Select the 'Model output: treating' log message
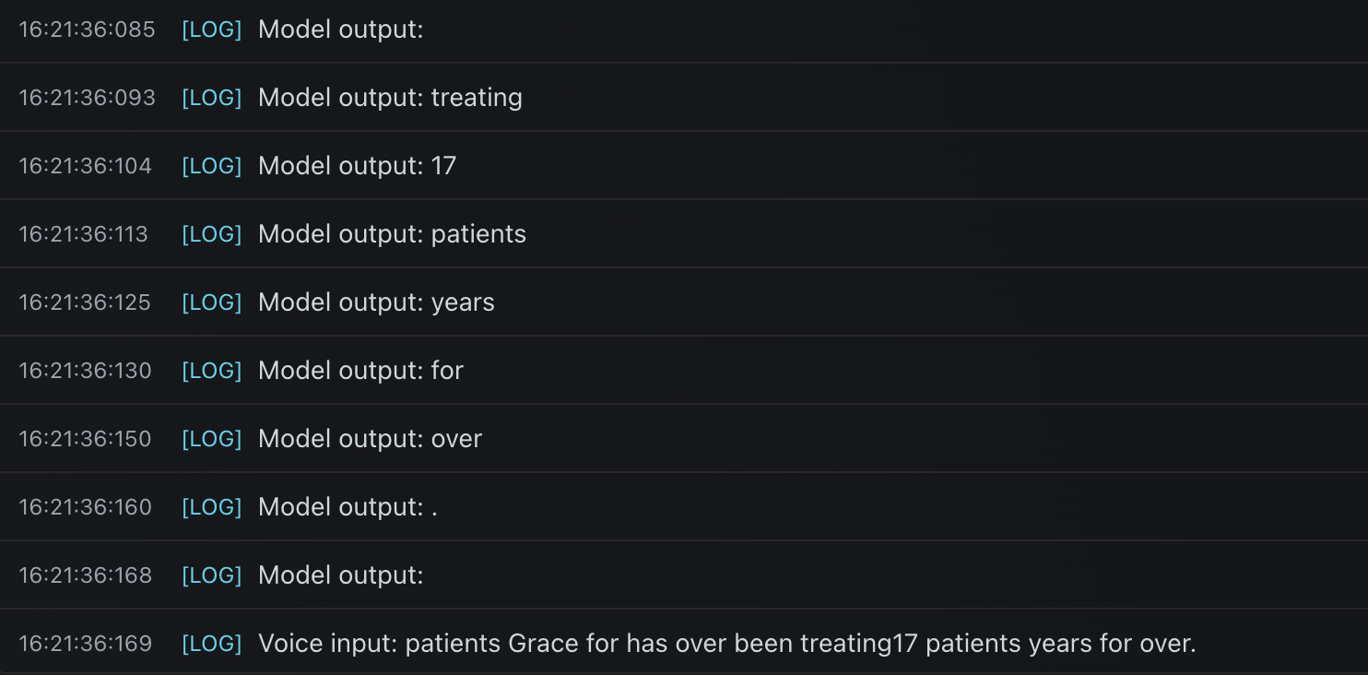This screenshot has width=1368, height=675. click(390, 98)
